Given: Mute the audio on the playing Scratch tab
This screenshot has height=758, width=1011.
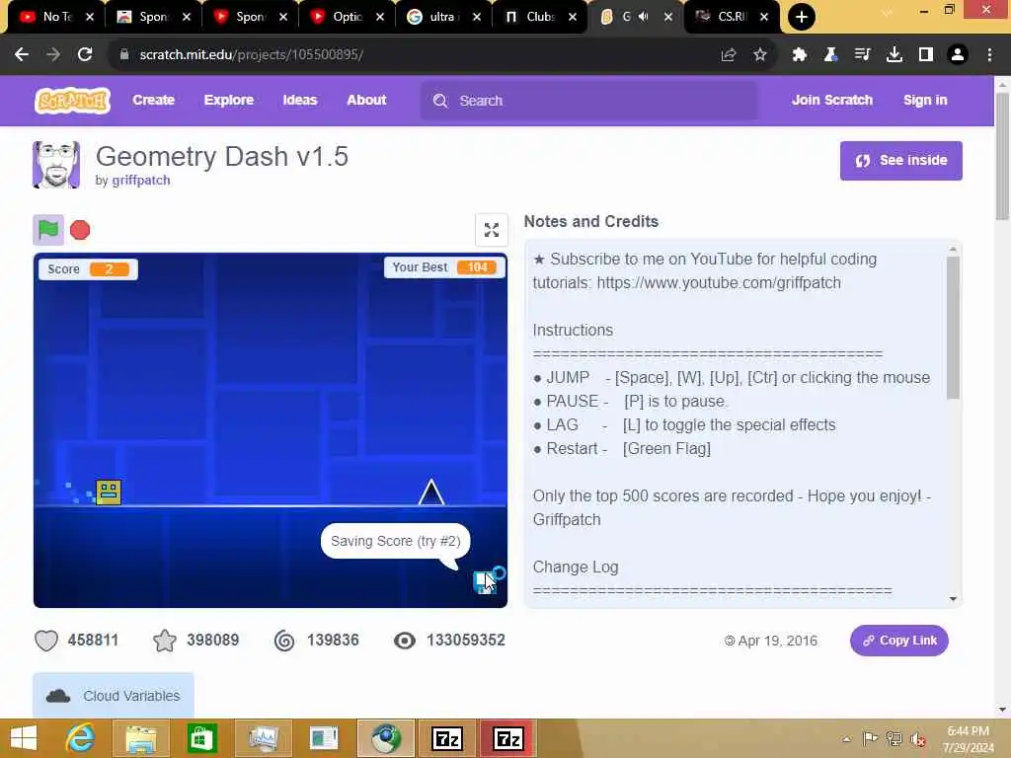Looking at the screenshot, I should click(x=643, y=17).
